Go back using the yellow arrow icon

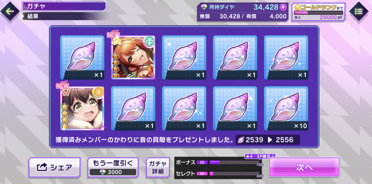click(x=10, y=11)
